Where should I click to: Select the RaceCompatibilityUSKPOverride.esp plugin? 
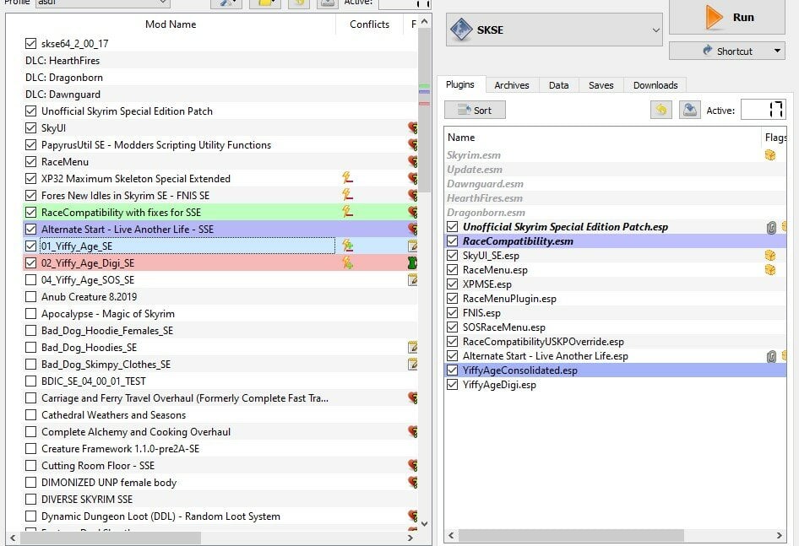click(615, 341)
